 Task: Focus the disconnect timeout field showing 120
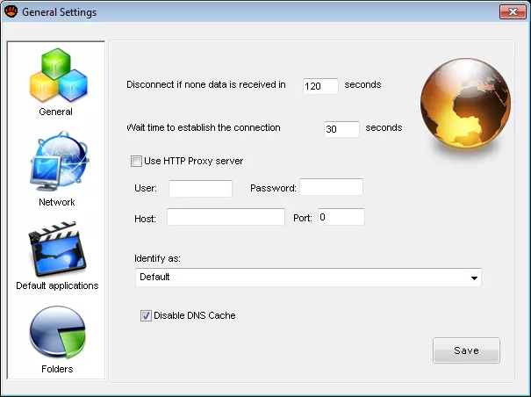[x=320, y=86]
